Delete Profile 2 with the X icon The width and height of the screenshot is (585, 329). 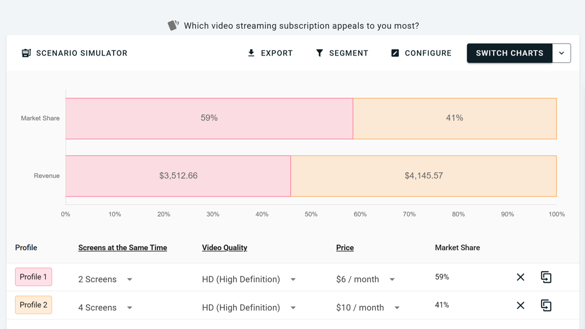click(521, 305)
